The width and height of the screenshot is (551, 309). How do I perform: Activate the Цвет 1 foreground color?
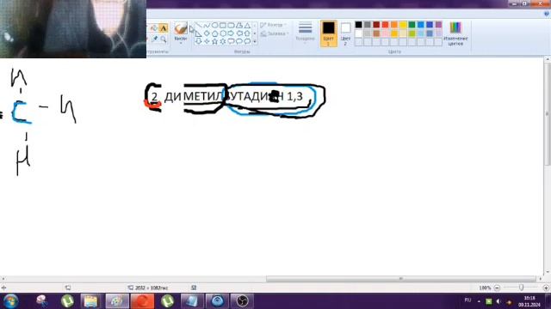329,33
